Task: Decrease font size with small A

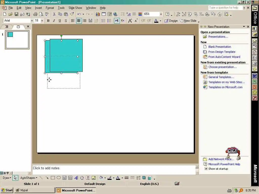Action: [x=136, y=21]
